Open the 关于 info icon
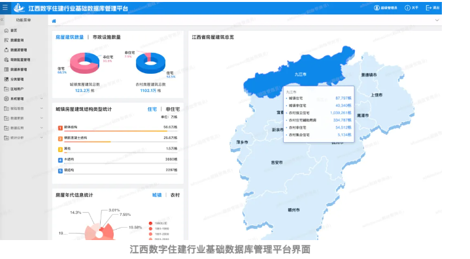 pyautogui.click(x=407, y=8)
